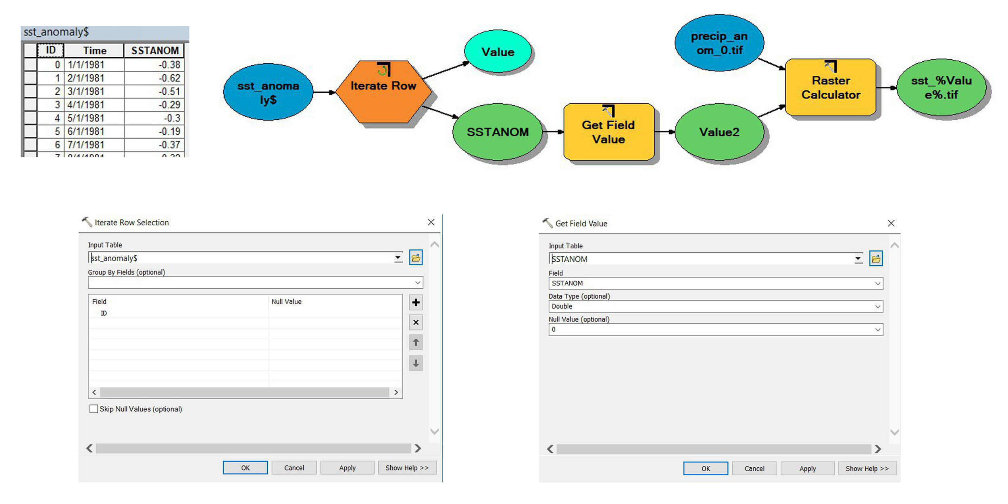Click horizontal scrollbar under Field list

click(x=244, y=392)
